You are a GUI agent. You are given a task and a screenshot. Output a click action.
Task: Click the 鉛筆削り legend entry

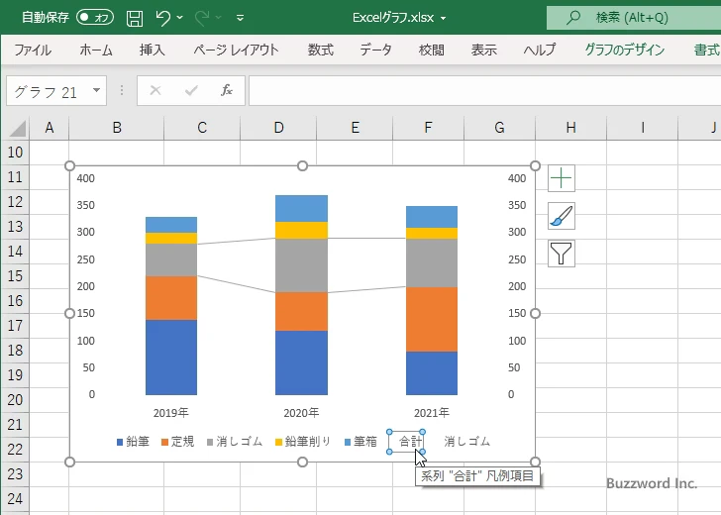coord(303,442)
